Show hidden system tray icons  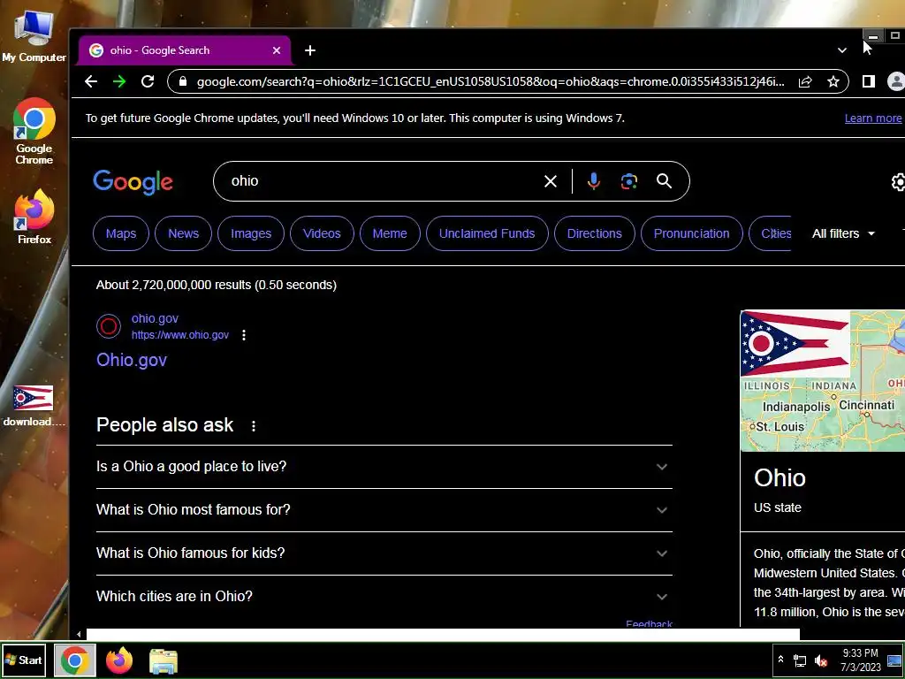[781, 660]
